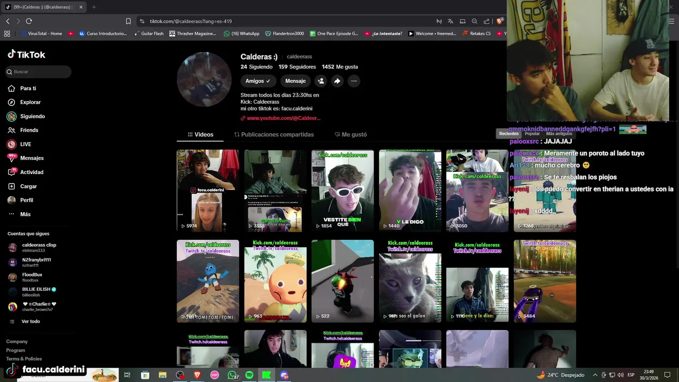Select the Recientes sort option
Screen dimensions: 679x382
[x=509, y=134]
